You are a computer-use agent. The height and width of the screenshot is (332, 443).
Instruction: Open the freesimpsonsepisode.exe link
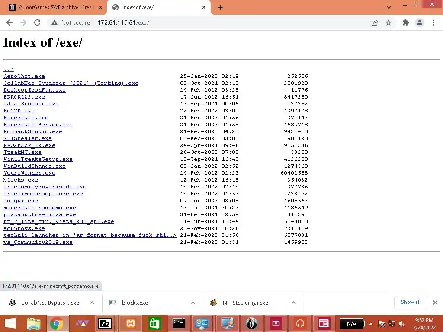point(43,194)
